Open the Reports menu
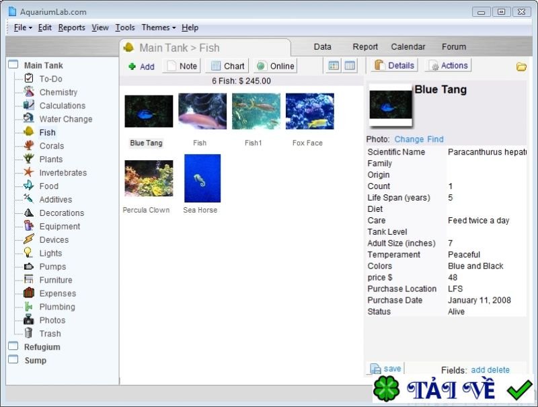 coord(72,28)
